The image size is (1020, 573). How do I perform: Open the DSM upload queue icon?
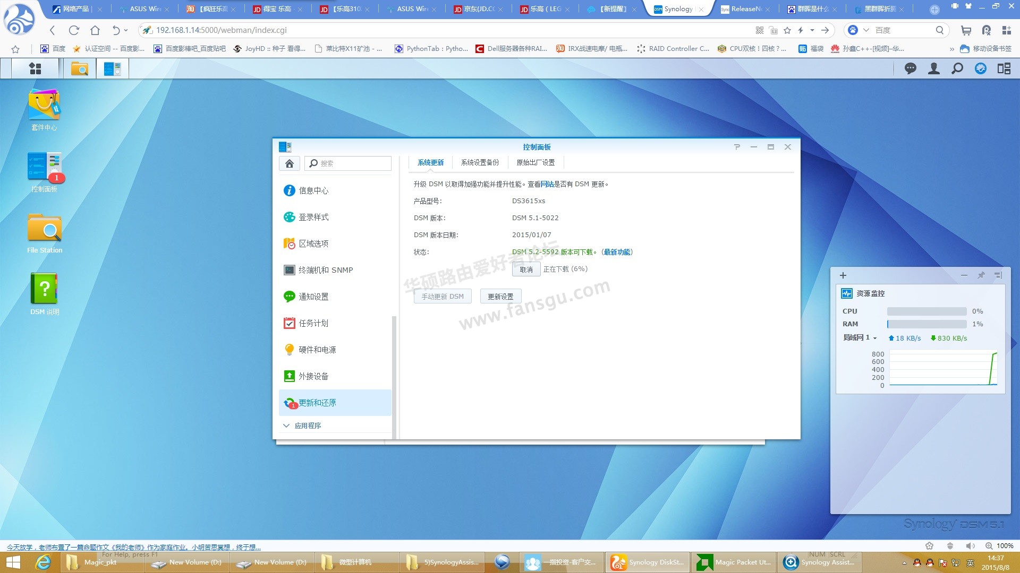981,68
